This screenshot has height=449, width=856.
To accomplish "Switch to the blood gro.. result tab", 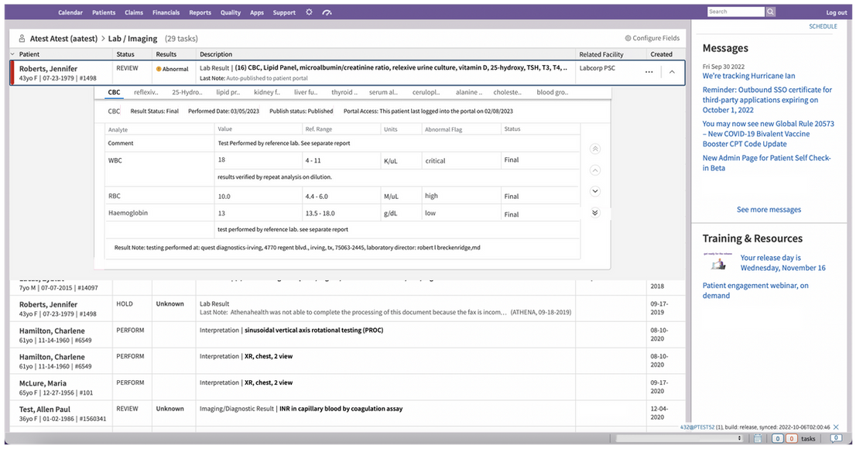I will [552, 92].
